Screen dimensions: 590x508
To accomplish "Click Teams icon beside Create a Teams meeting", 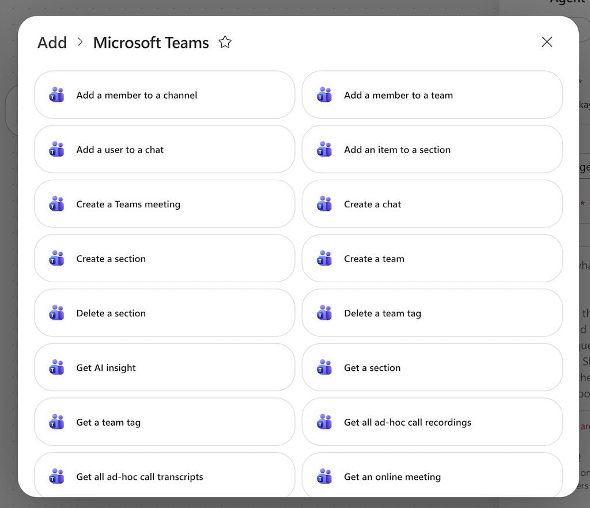I will [x=57, y=204].
